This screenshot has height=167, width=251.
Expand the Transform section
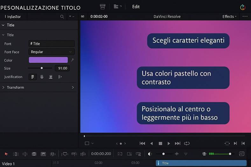3,87
